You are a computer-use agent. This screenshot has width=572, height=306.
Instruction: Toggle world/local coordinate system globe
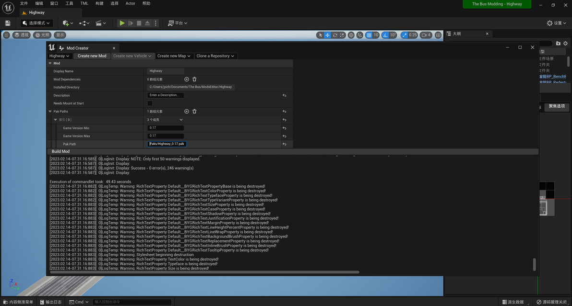point(351,35)
